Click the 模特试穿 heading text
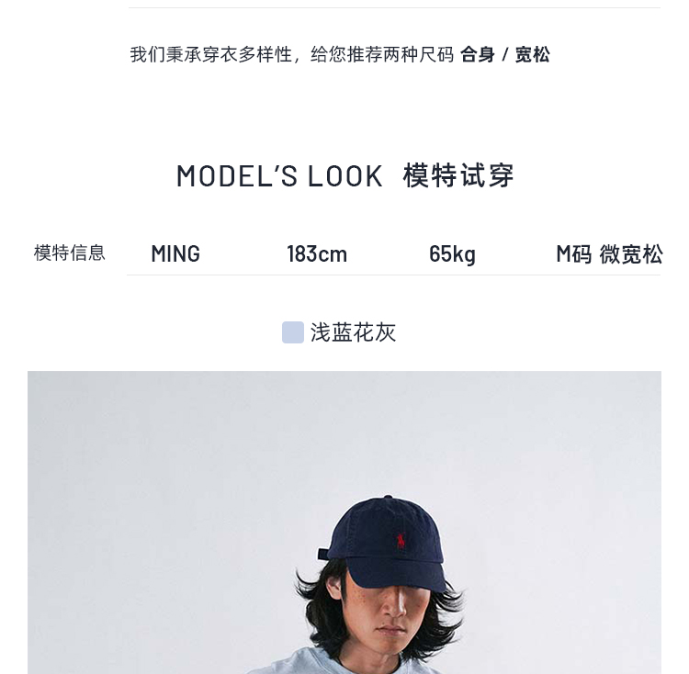Screen dimensions: 689x674 458,175
